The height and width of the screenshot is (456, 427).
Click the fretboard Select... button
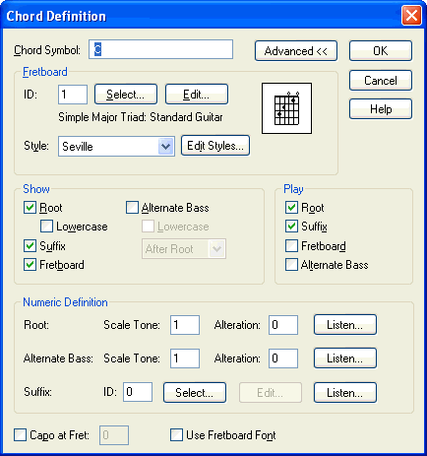coord(126,95)
